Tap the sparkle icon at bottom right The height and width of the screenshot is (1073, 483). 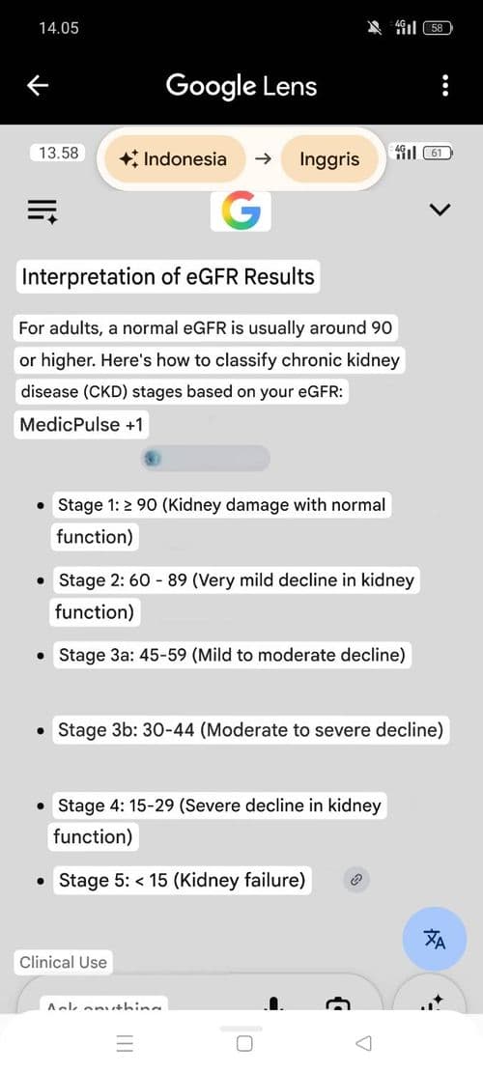click(433, 1003)
